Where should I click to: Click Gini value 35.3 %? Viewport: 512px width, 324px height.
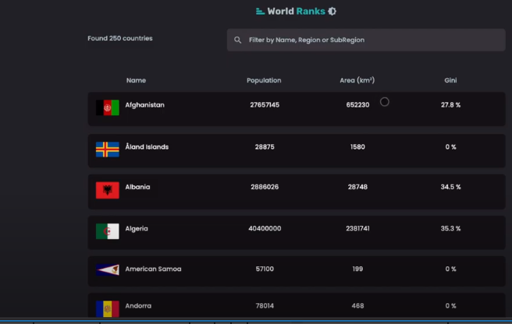[450, 228]
